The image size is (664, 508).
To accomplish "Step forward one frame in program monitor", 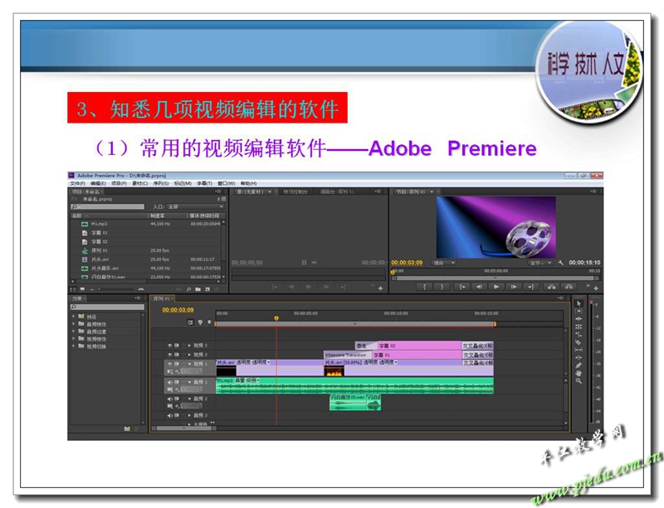I will [514, 288].
